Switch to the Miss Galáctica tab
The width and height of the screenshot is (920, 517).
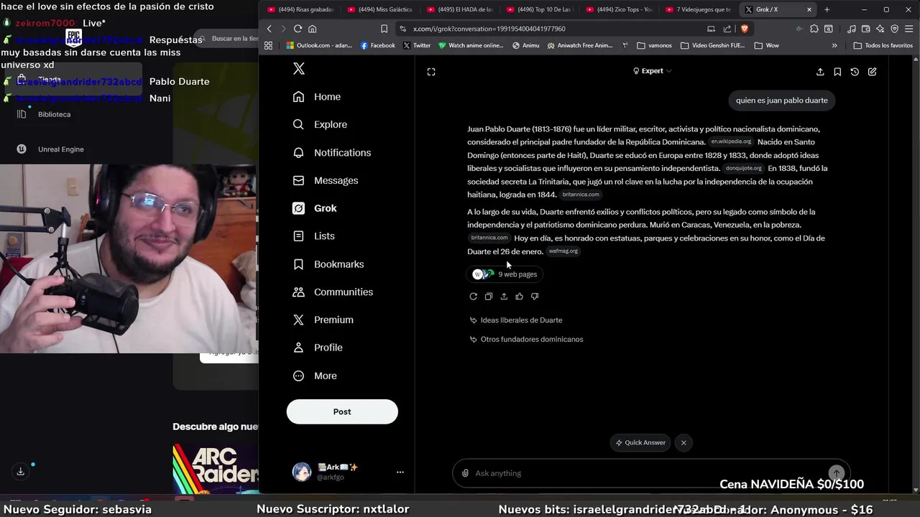coord(379,9)
